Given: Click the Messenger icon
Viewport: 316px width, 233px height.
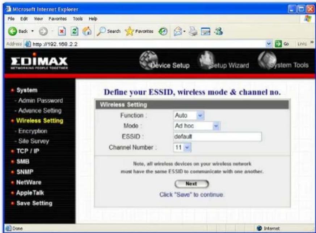Looking at the screenshot, I should [x=219, y=31].
